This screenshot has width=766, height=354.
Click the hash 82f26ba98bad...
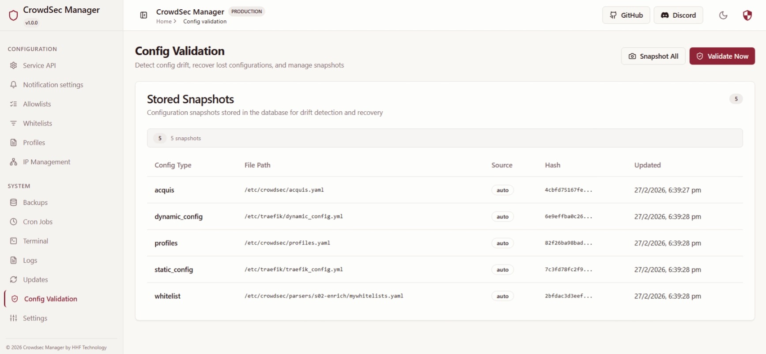click(x=569, y=243)
